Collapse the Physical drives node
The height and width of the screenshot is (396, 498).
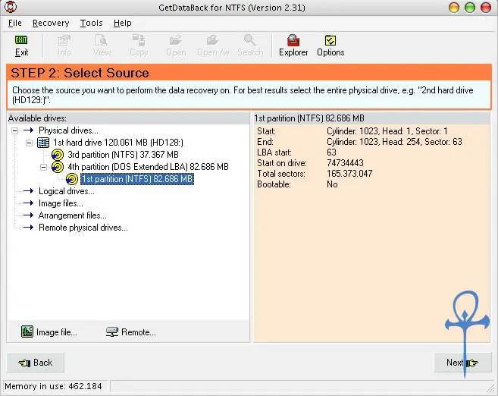(x=14, y=130)
